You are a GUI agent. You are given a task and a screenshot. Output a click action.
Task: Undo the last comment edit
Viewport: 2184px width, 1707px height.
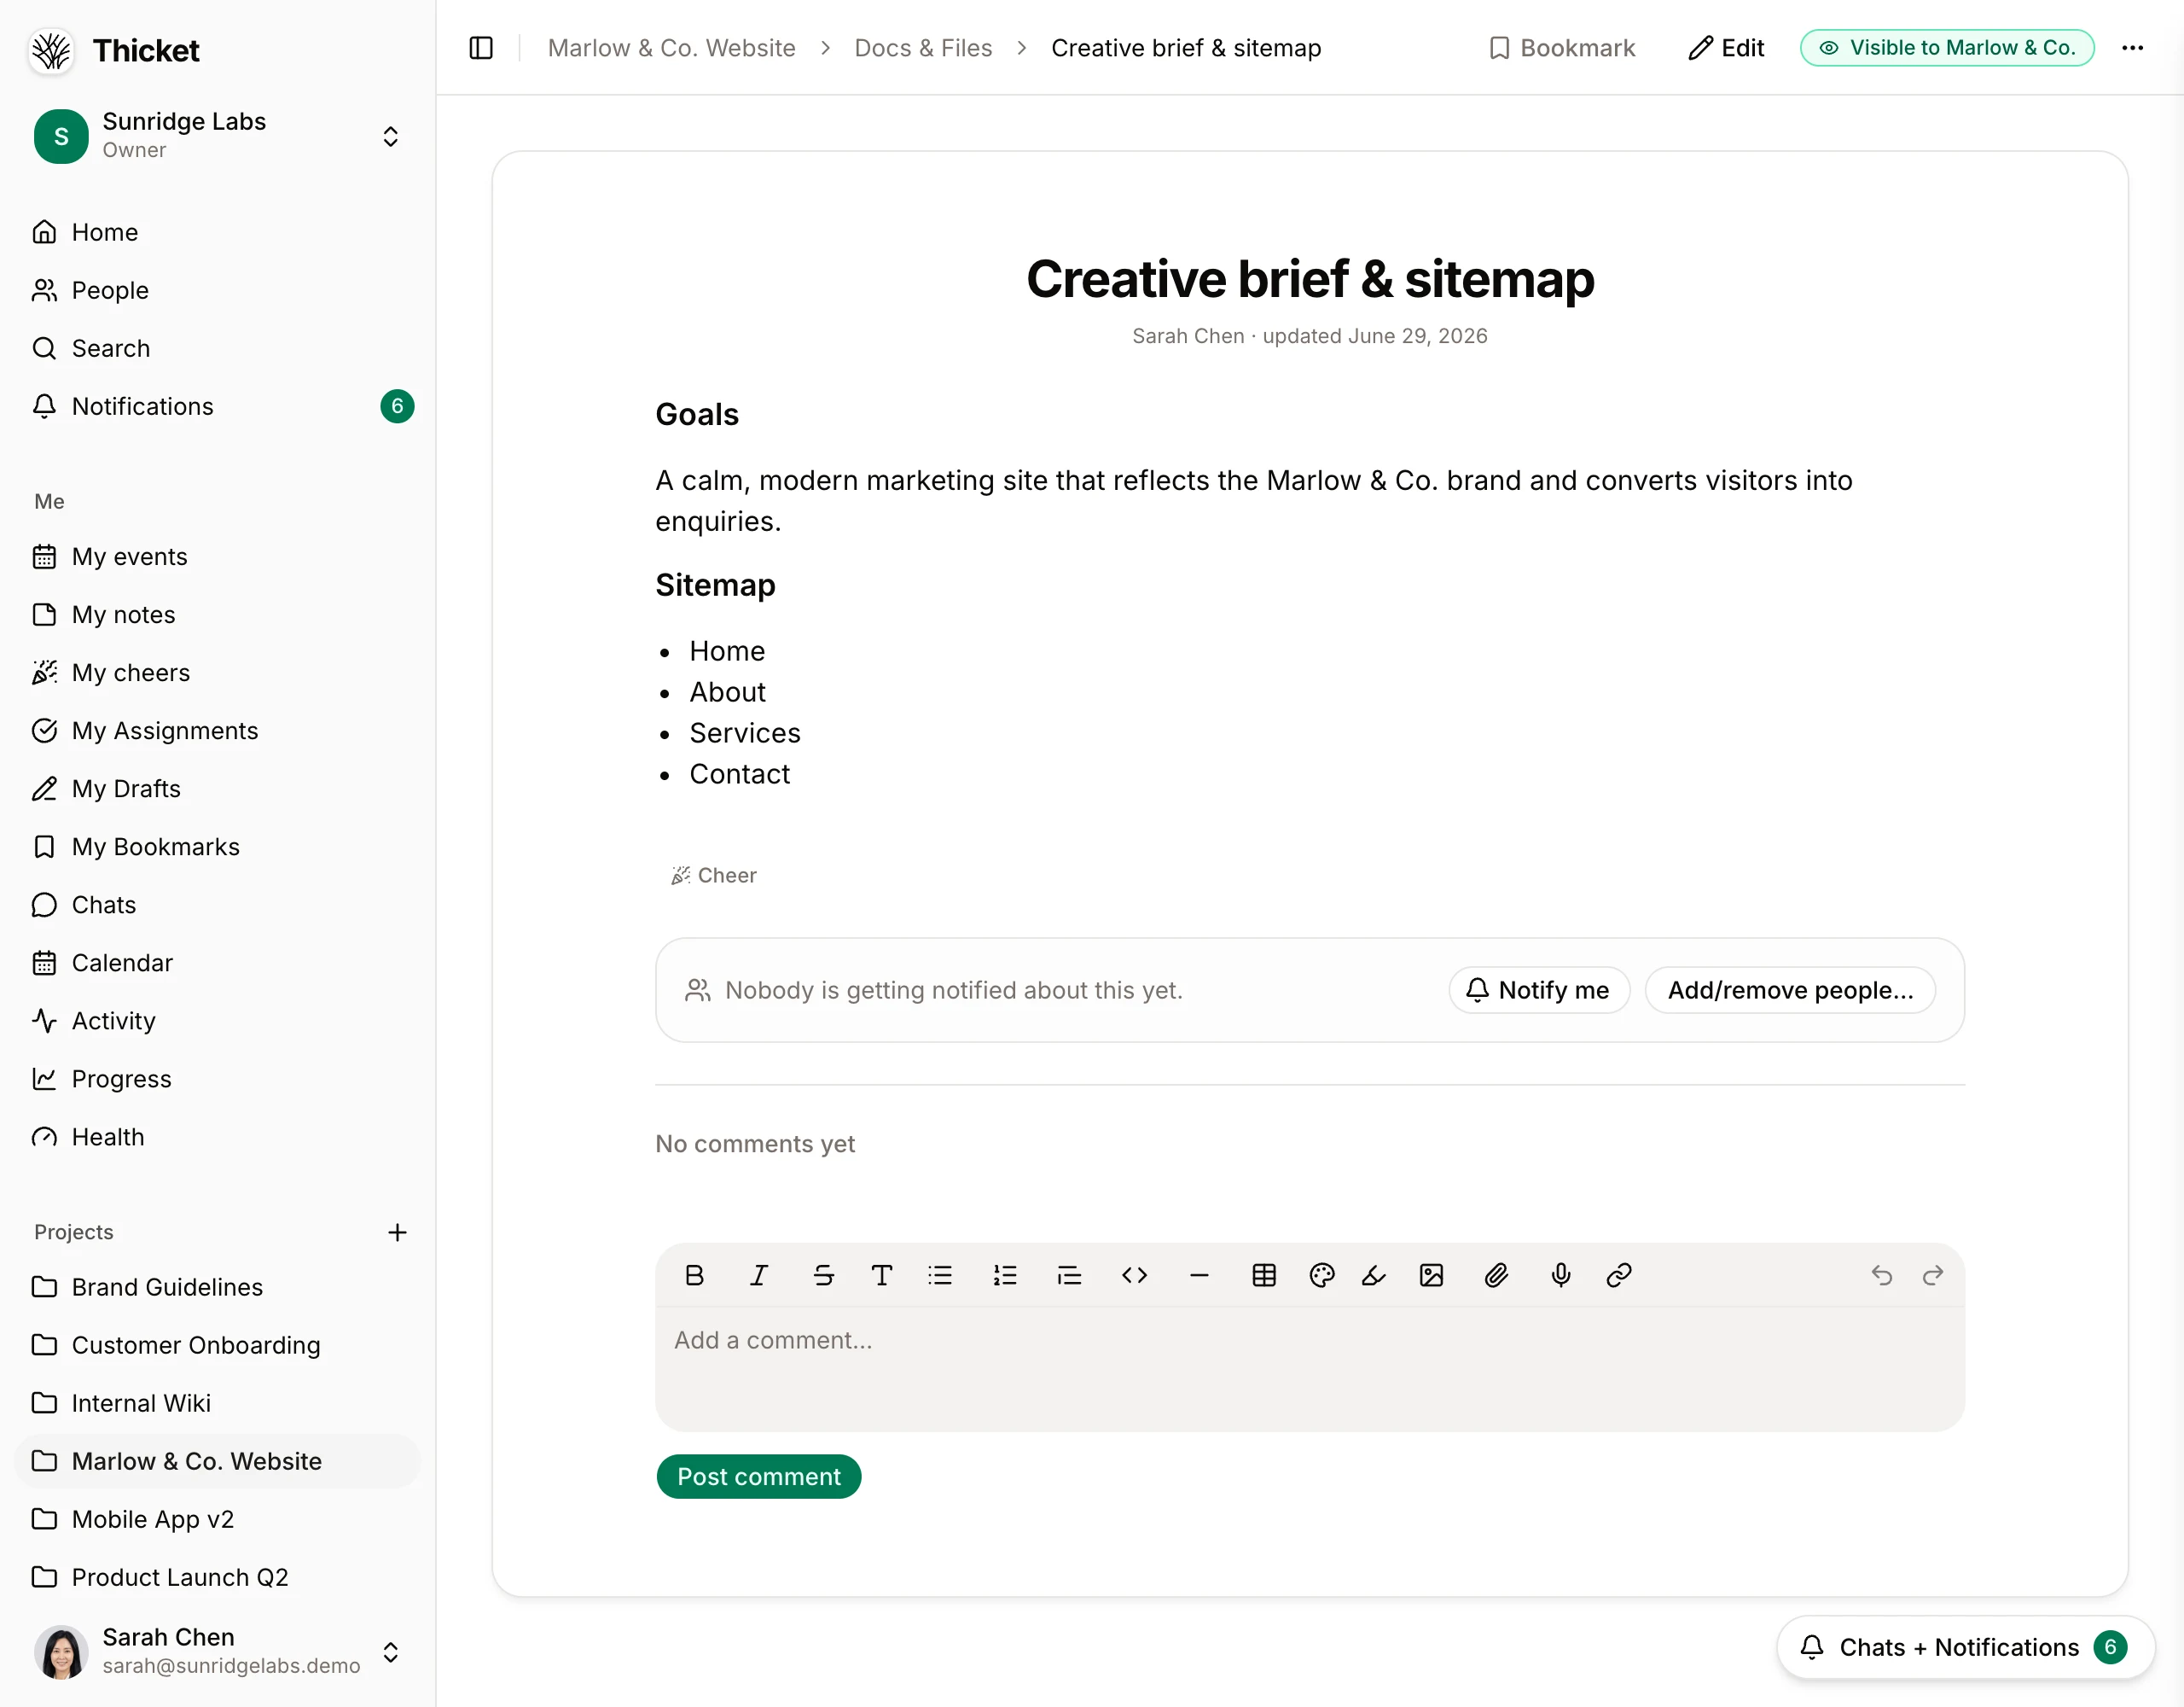coord(1882,1275)
